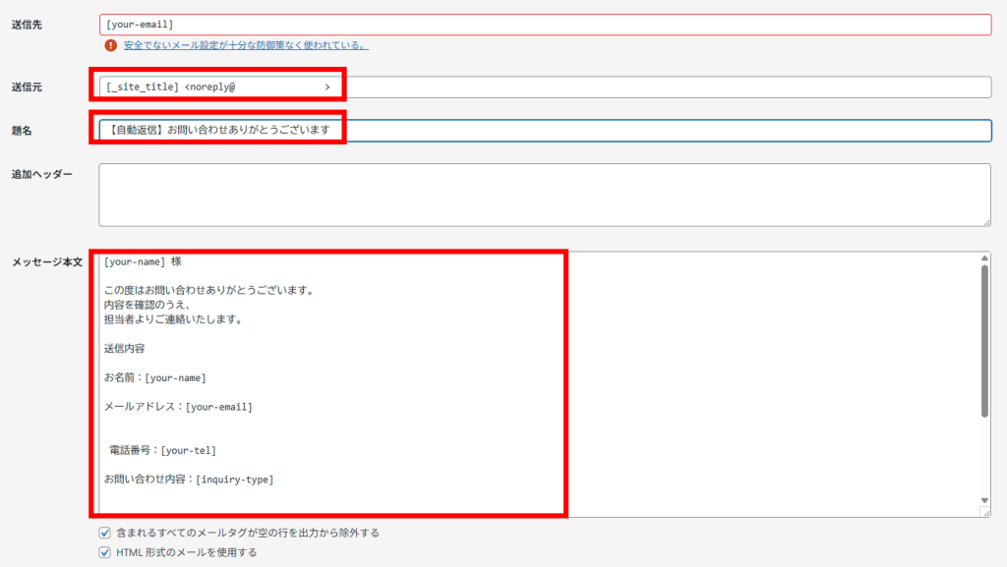Click the お問い合わせ内容：[inquiry-type] line

[189, 480]
